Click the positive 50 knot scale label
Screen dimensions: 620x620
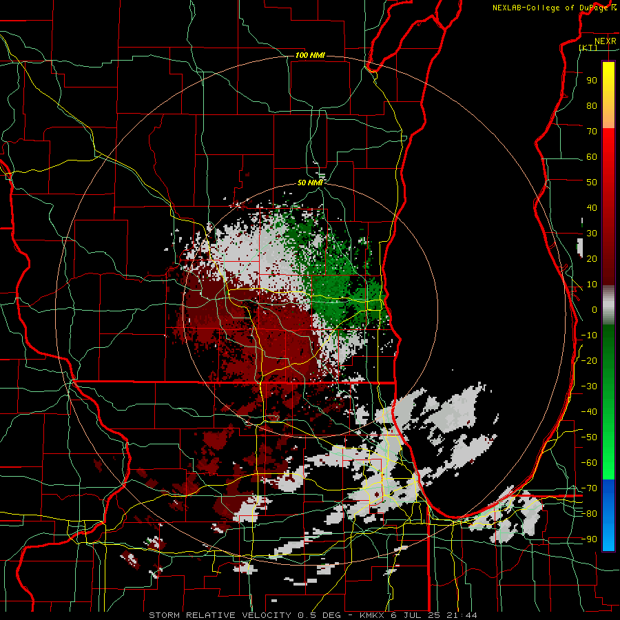tap(592, 183)
